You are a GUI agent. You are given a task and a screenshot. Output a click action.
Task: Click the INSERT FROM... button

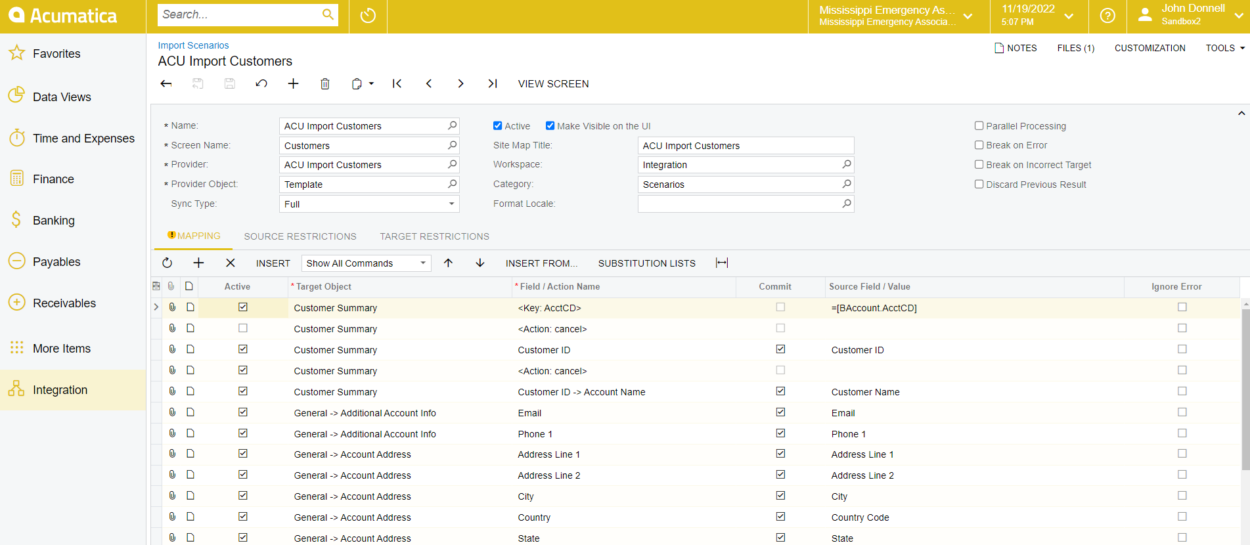(541, 263)
